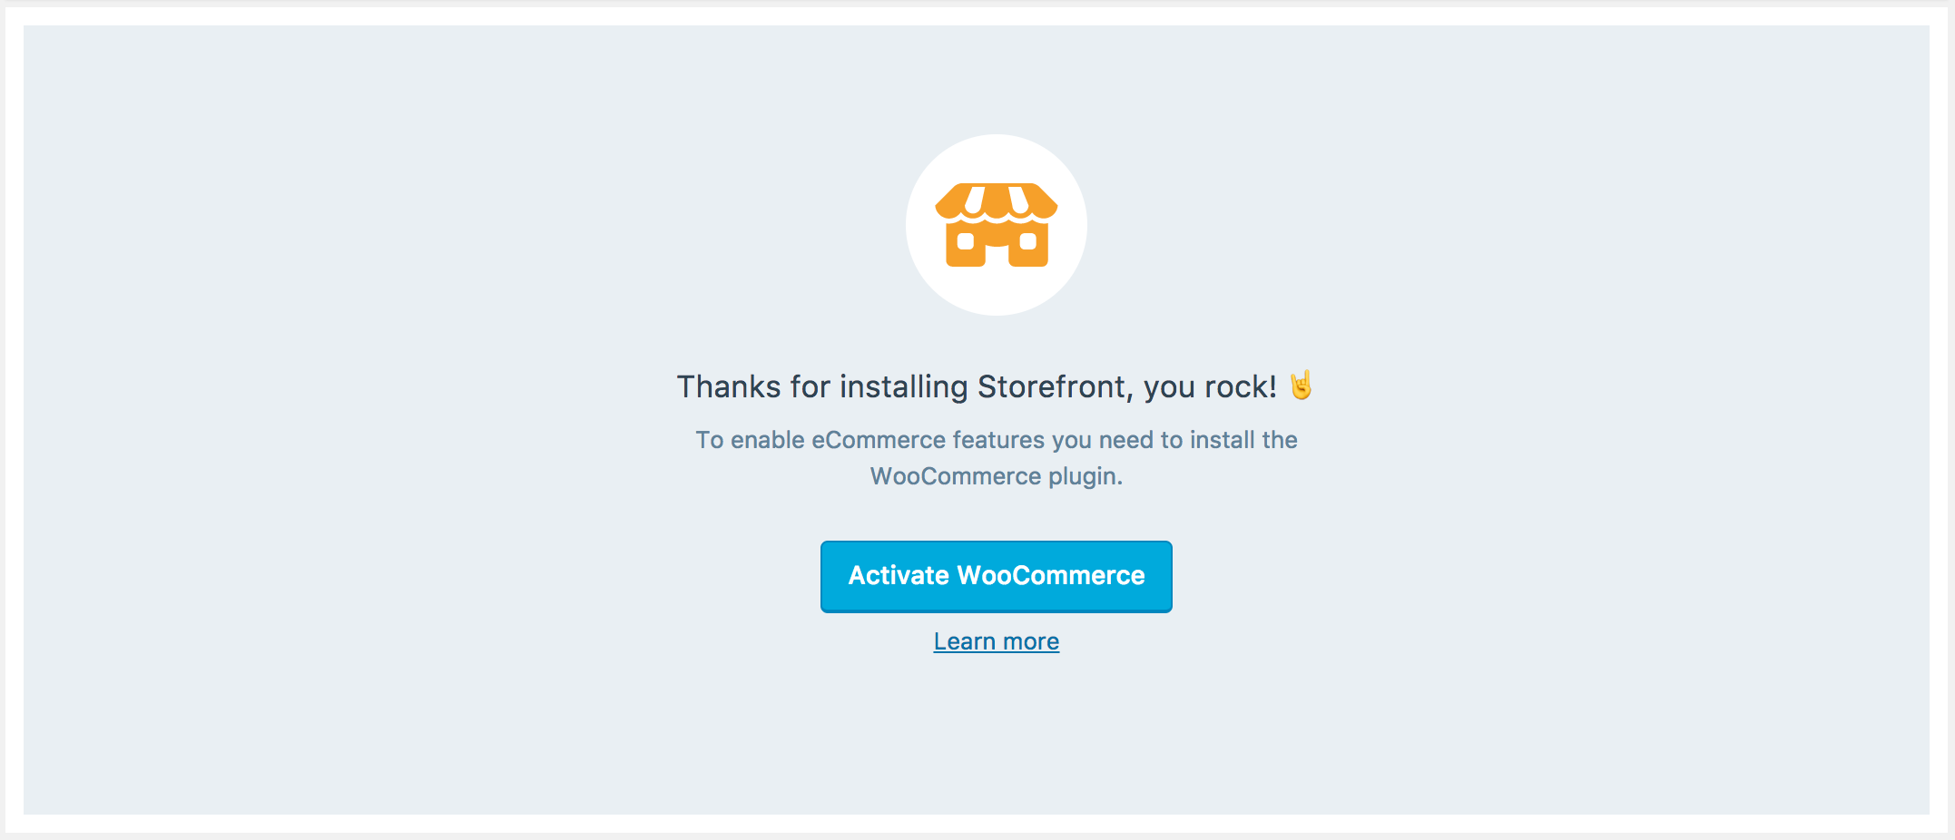Click the "Thanks for installing Storefront" heading
1955x840 pixels.
(977, 386)
